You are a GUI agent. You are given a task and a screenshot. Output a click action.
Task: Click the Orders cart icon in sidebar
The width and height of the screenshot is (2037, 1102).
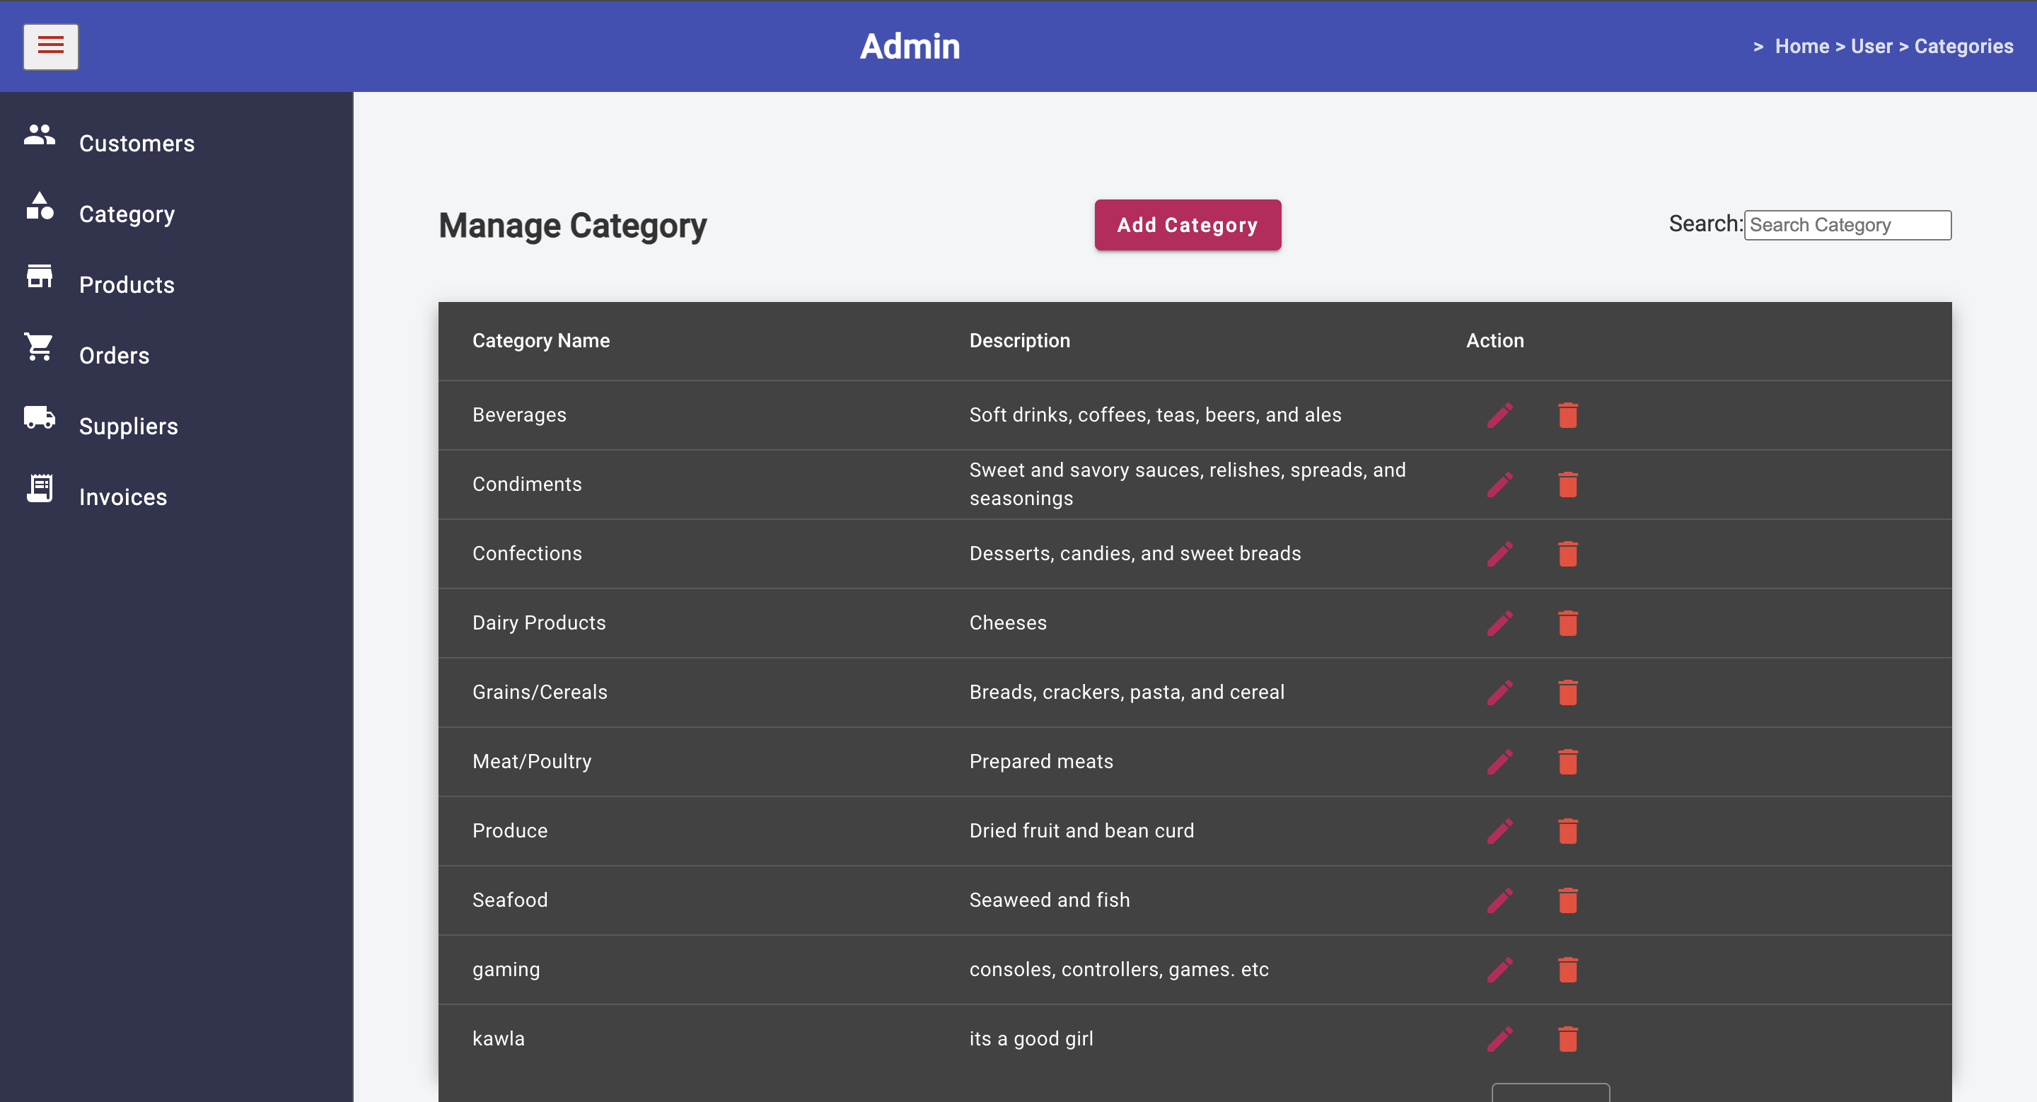pyautogui.click(x=39, y=347)
